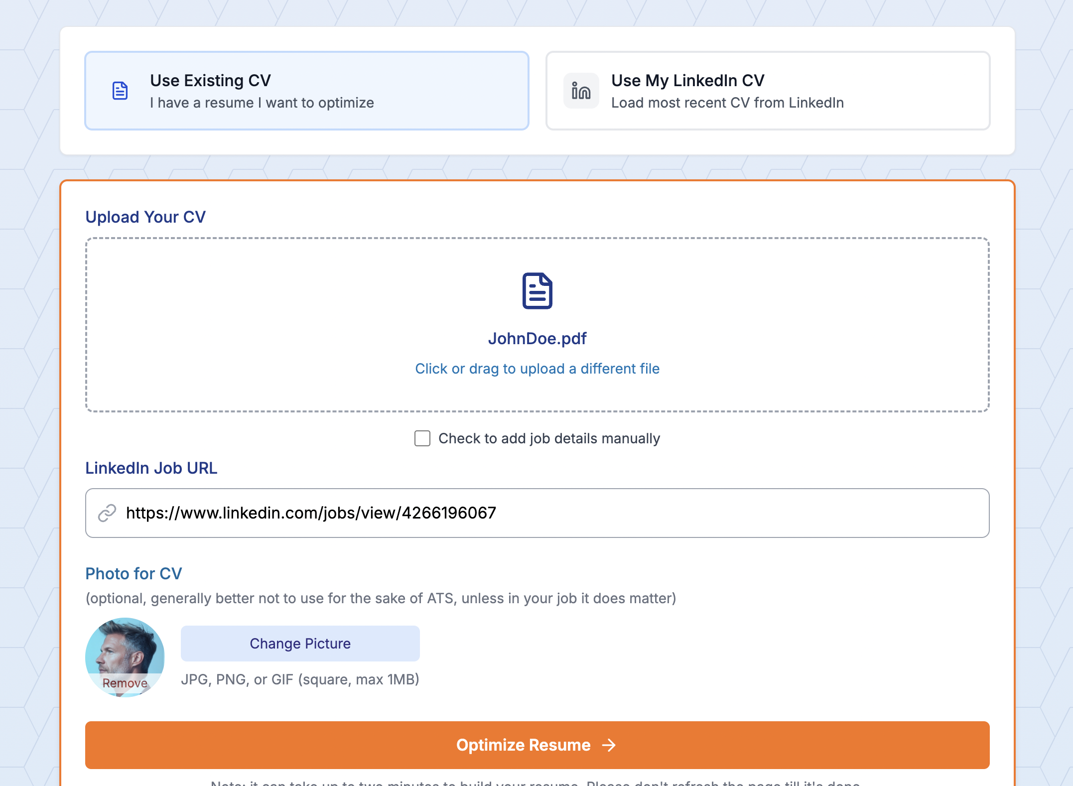Viewport: 1073px width, 786px height.
Task: Click the Optimize Resume button
Action: [x=537, y=745]
